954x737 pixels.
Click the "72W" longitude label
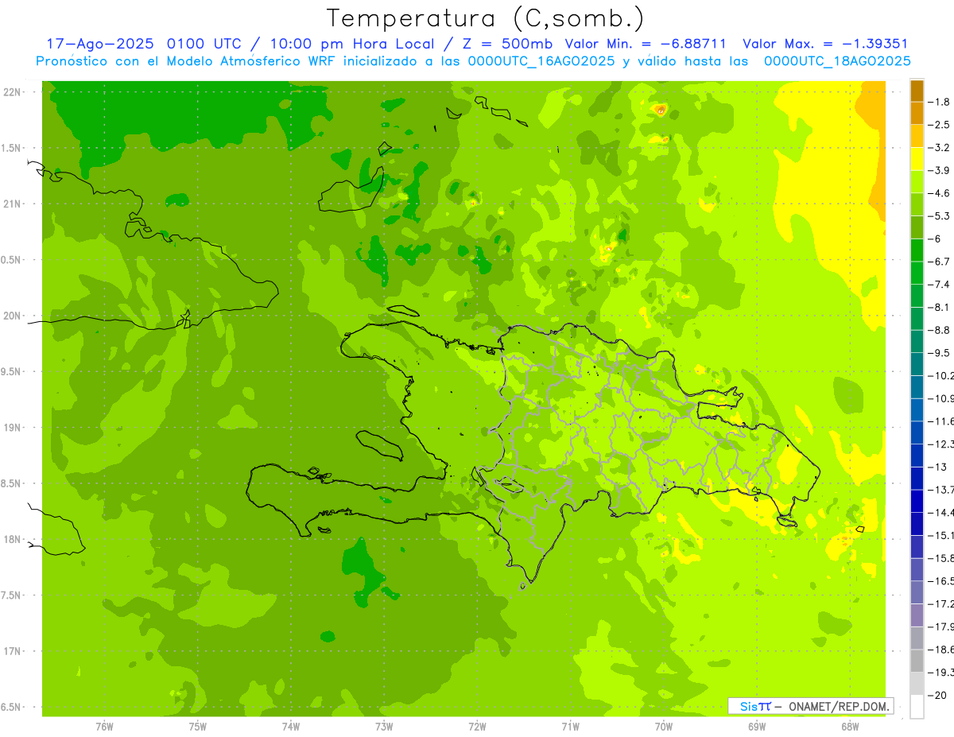[477, 727]
